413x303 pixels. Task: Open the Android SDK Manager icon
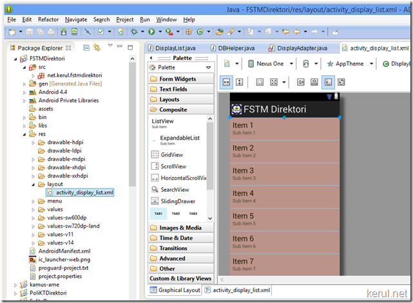64,32
